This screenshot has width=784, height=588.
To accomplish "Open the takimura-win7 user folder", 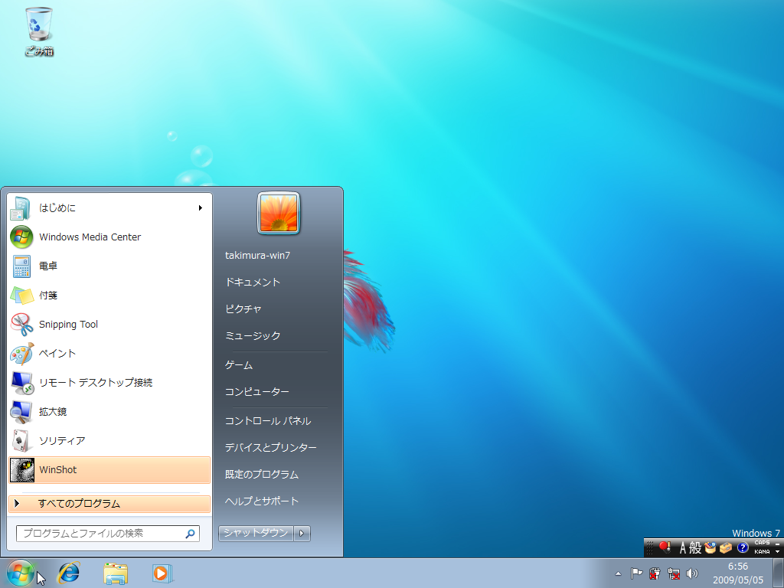I will coord(257,256).
